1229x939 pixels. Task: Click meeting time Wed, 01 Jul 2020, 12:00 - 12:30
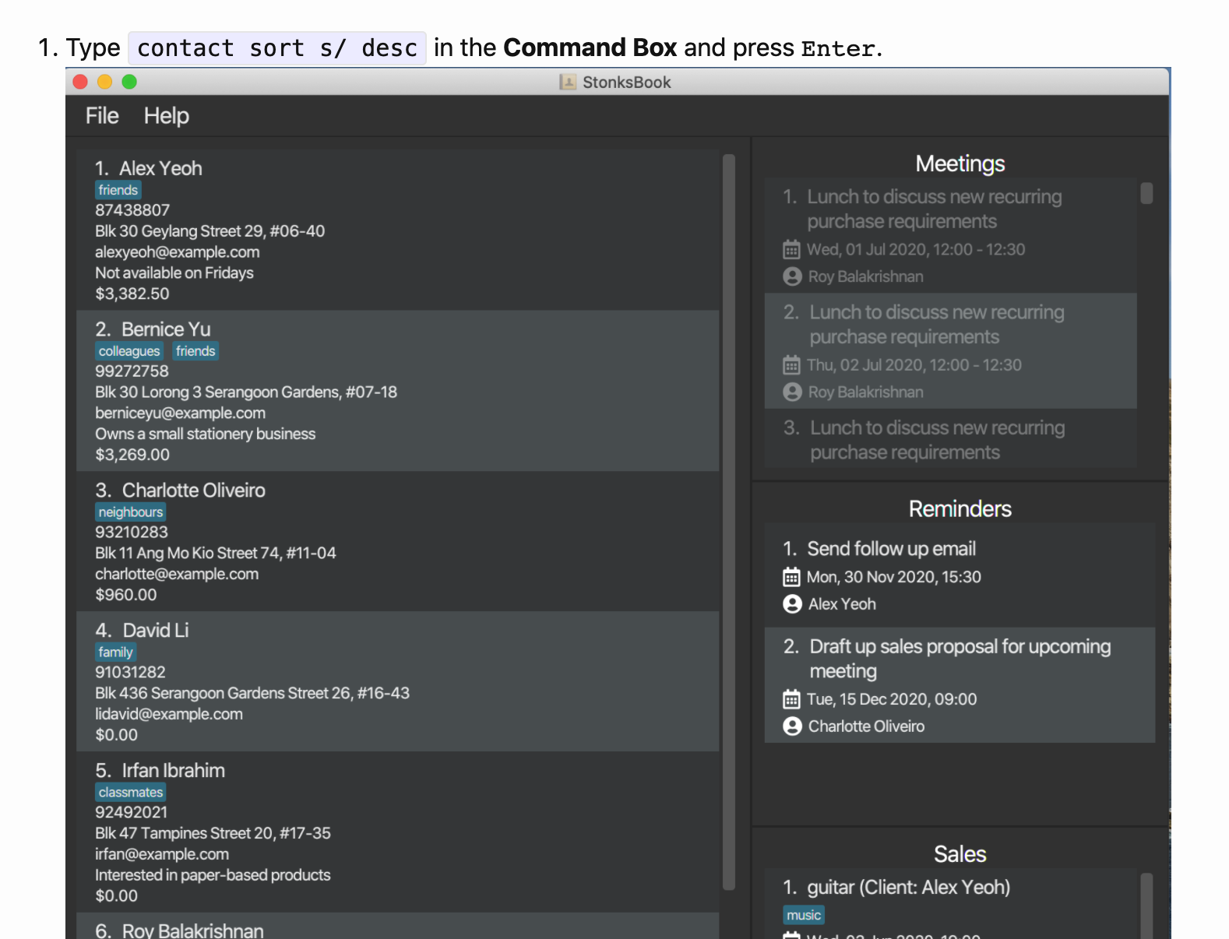click(916, 250)
